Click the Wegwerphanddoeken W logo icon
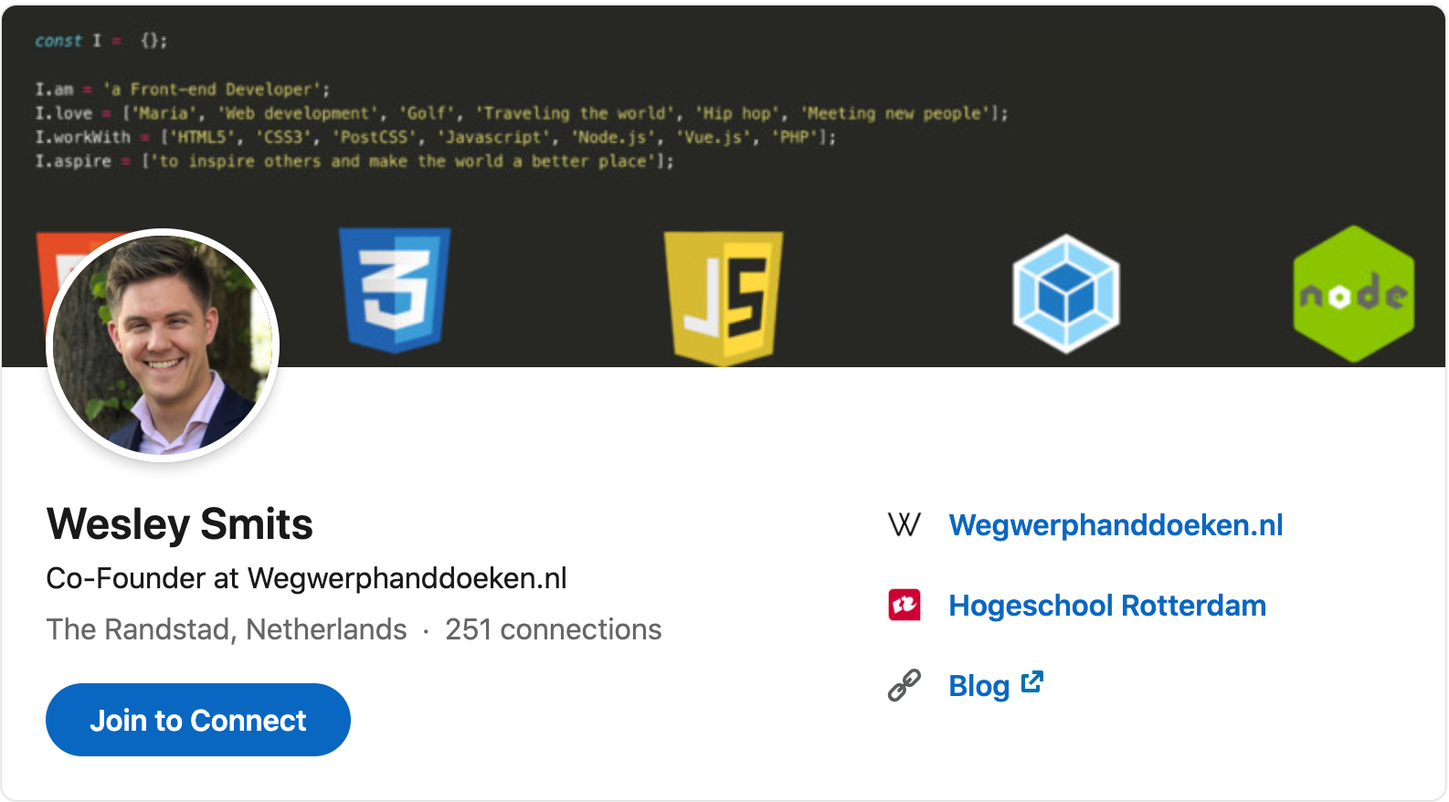Screen dimensions: 1449x802 (x=904, y=524)
